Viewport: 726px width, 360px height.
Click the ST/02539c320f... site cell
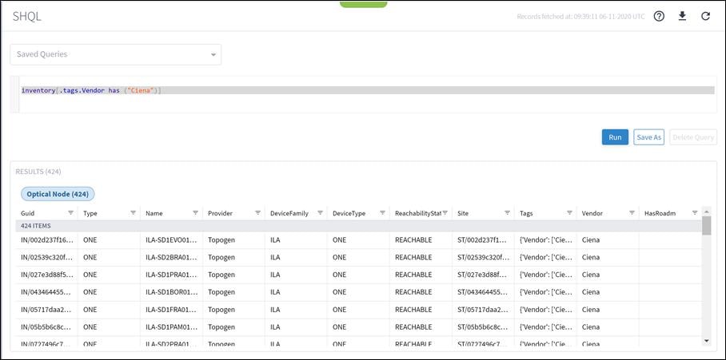pyautogui.click(x=484, y=257)
